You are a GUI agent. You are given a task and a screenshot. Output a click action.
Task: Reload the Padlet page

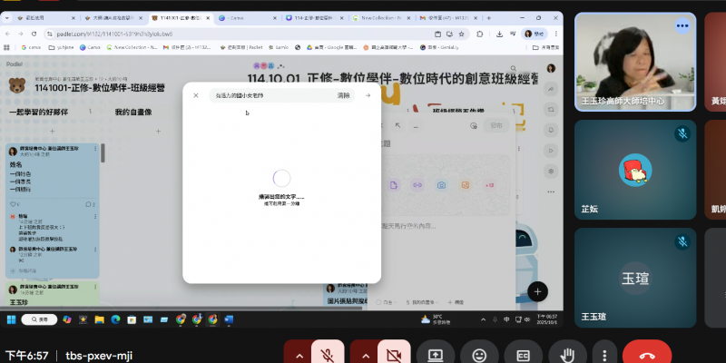tap(34, 34)
